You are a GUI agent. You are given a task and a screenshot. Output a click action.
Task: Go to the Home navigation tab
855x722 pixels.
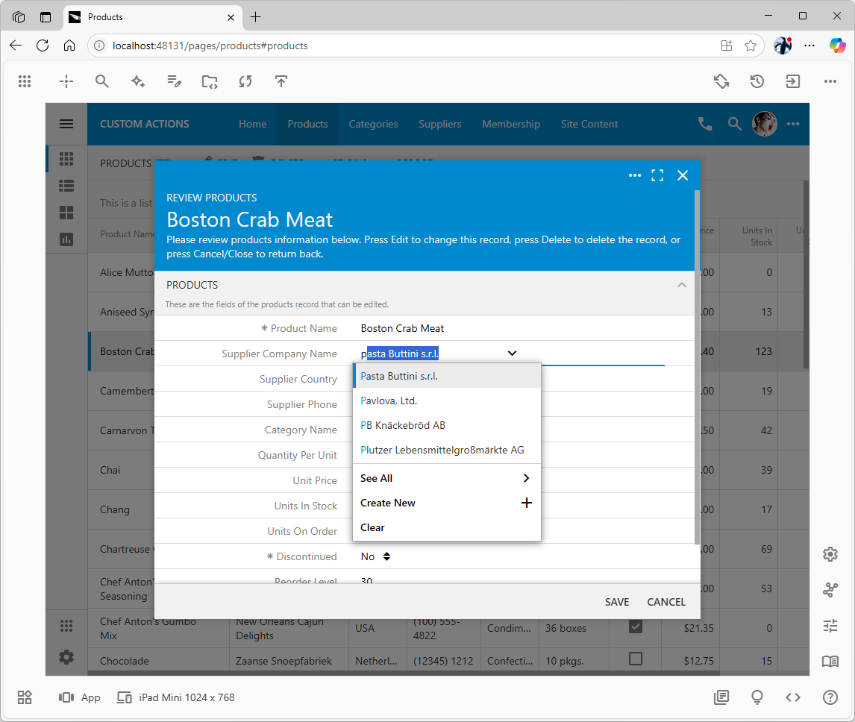coord(252,124)
